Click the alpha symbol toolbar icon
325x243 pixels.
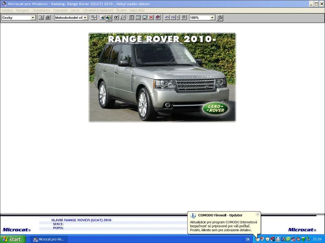point(116,18)
